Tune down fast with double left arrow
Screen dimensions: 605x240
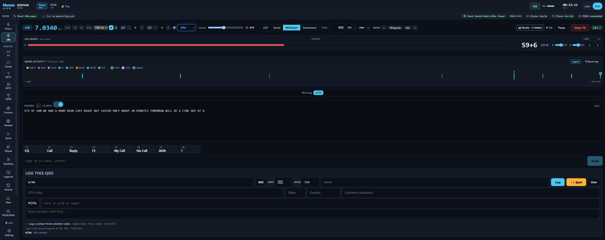pyautogui.click(x=67, y=28)
